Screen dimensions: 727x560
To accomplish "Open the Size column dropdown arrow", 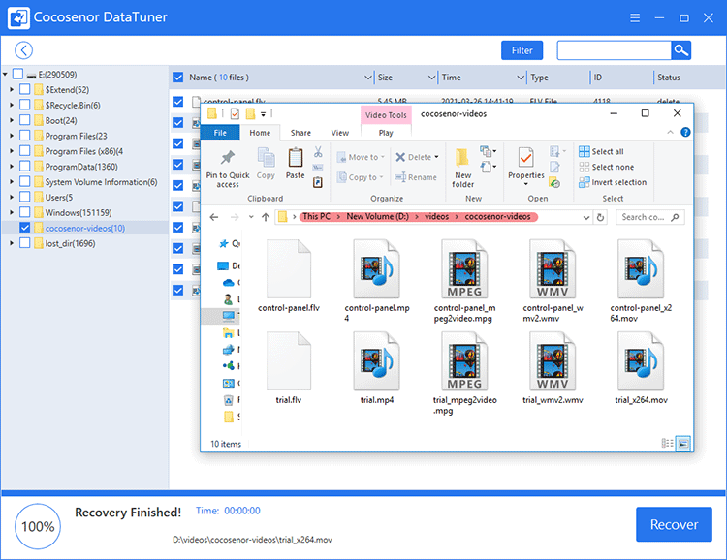I will point(431,78).
